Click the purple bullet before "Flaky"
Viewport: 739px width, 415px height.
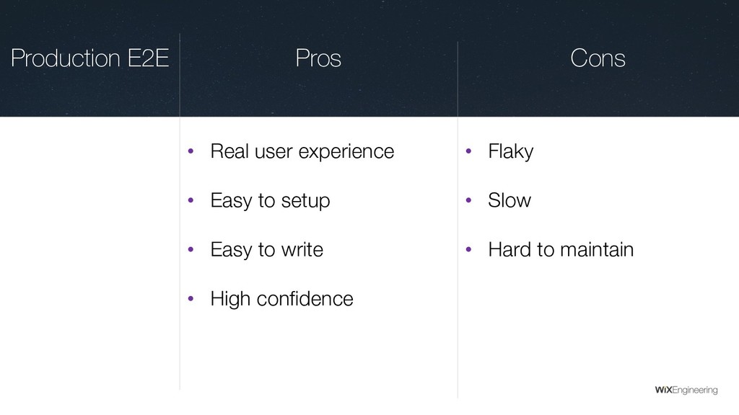(468, 151)
